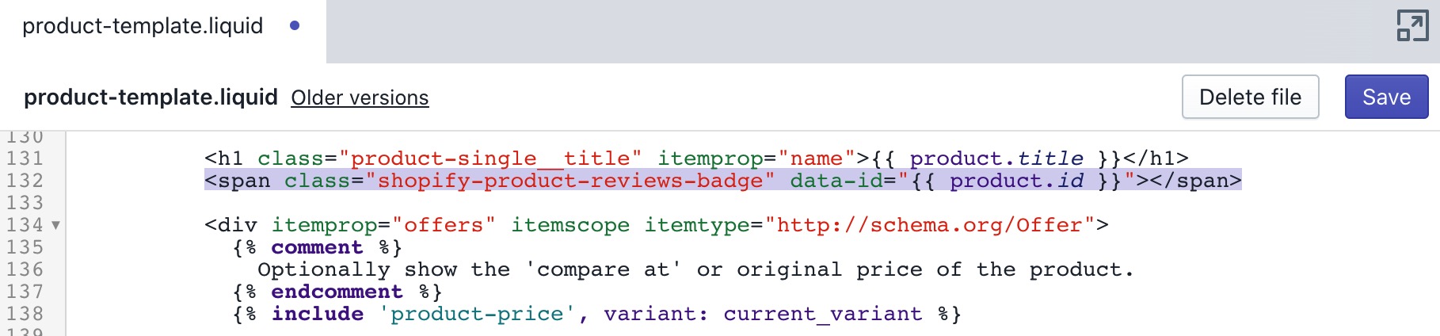
Task: Click the unsaved changes dot on tab
Action: 295,25
